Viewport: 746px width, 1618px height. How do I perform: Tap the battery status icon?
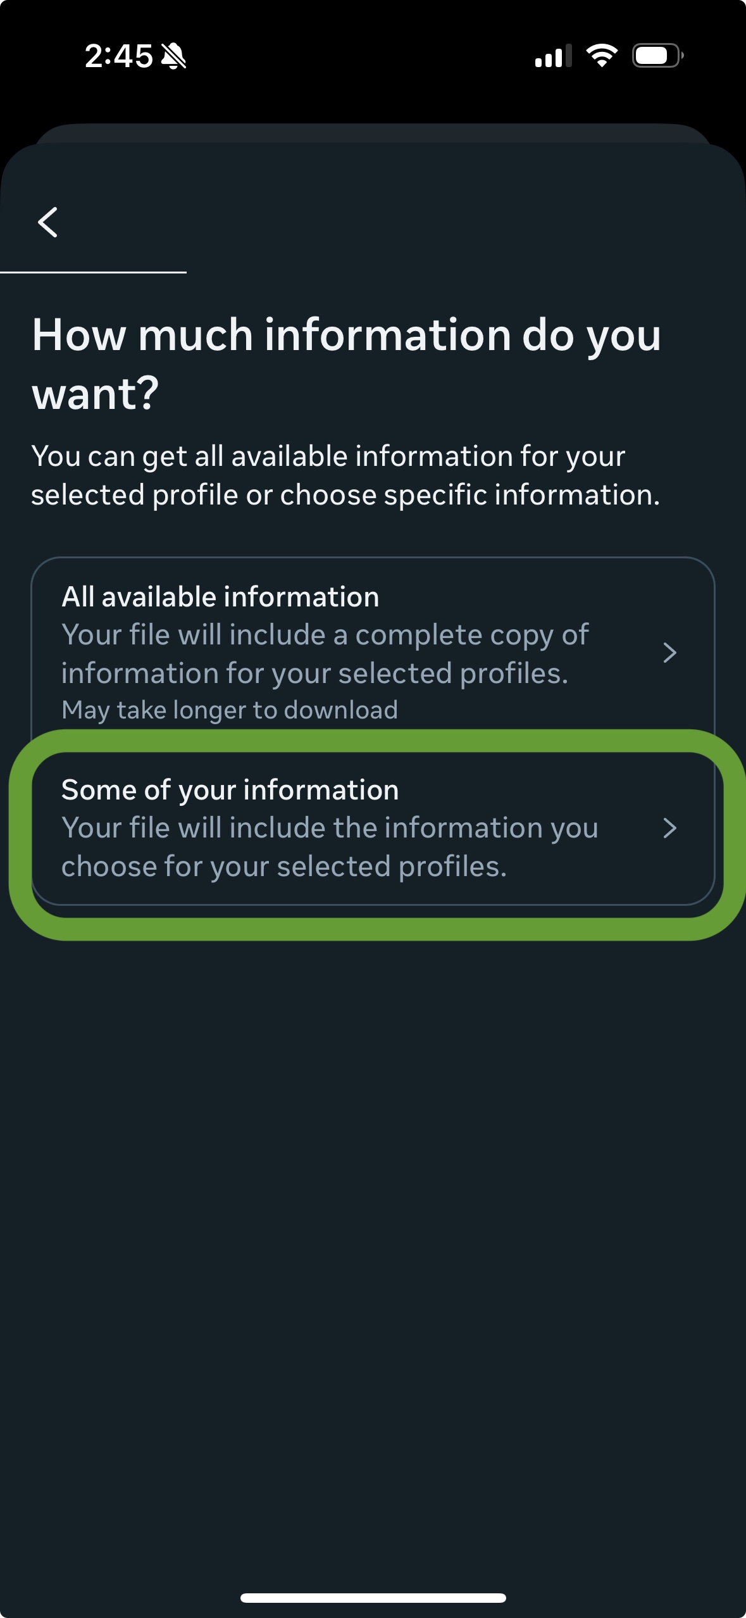(657, 56)
